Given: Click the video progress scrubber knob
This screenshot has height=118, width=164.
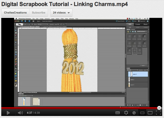Looking at the screenshot, I should [159, 108].
